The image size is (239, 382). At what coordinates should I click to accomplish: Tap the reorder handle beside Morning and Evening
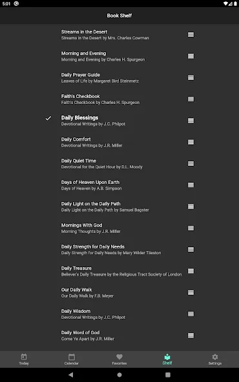(x=191, y=56)
